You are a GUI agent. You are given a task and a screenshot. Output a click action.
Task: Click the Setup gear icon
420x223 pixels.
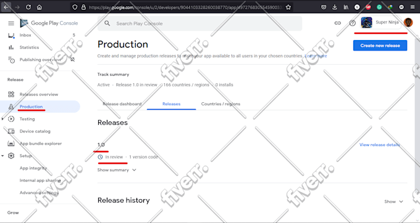click(11, 156)
